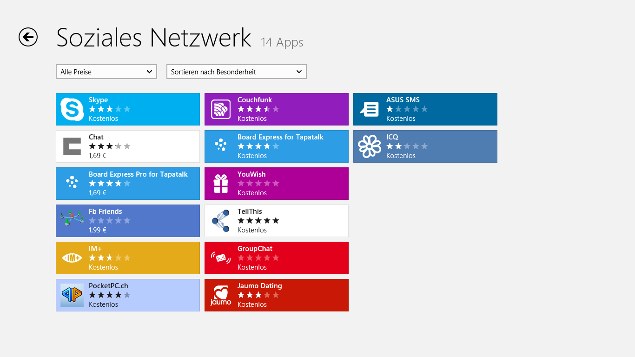Screen dimensions: 635x357
Task: Open Board Express Pro for Tapatalk title
Action: click(138, 174)
